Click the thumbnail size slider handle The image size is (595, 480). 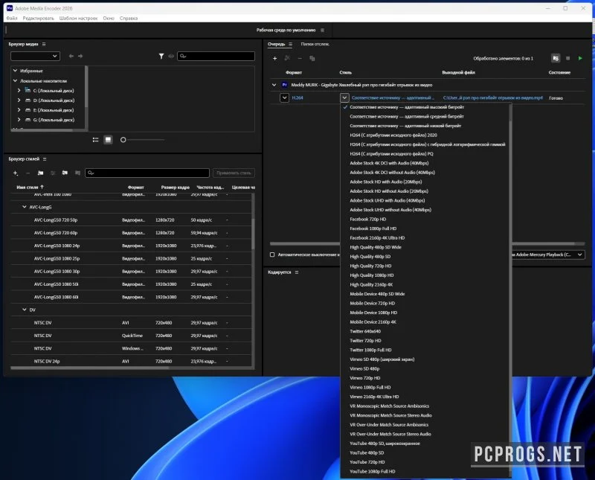(x=123, y=140)
